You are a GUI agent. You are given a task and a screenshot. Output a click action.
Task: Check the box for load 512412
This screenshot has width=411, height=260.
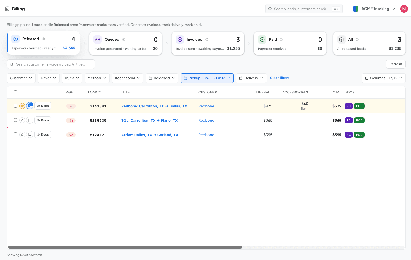pyautogui.click(x=15, y=134)
